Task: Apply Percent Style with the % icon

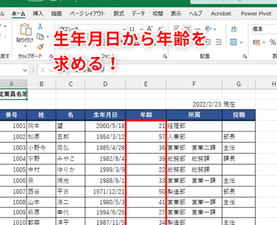Action: [x=273, y=43]
